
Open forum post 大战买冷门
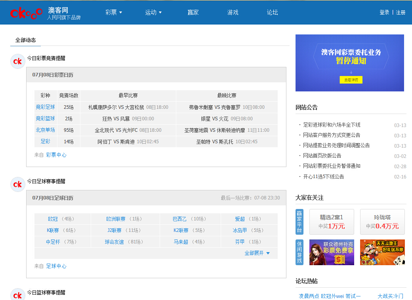pos(391,296)
